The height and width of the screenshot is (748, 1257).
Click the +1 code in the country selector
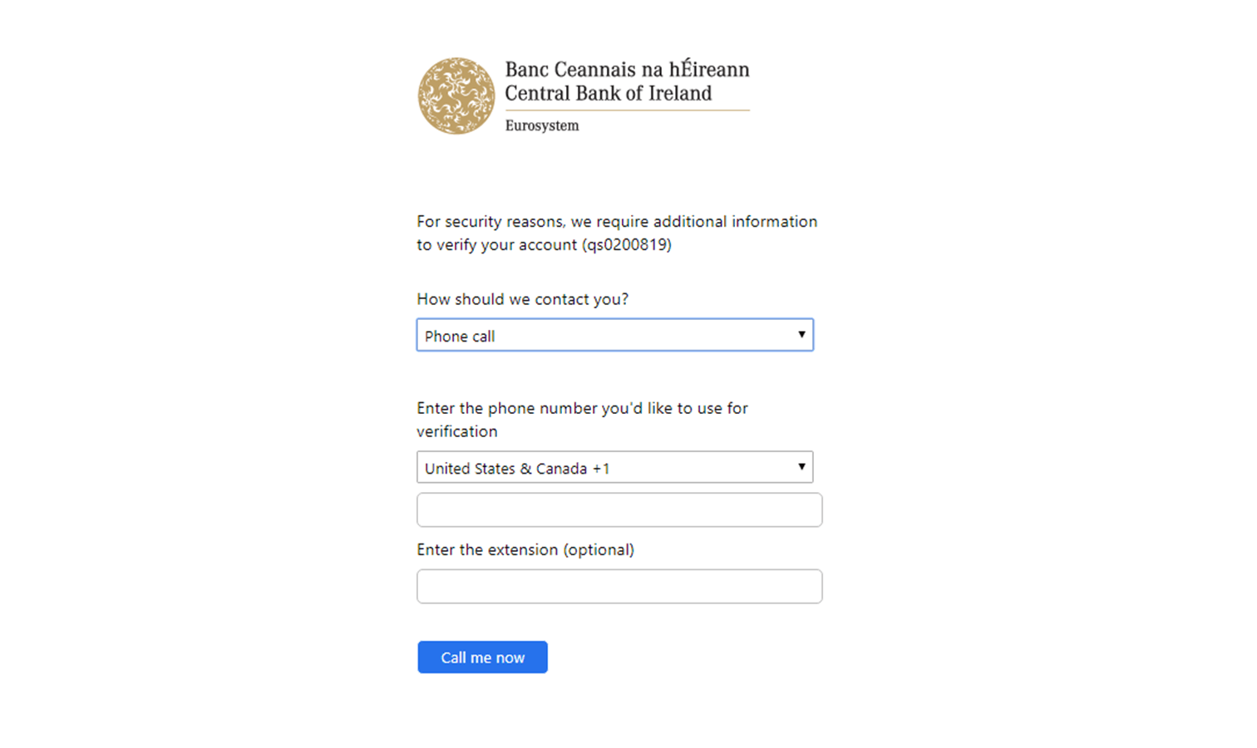click(601, 469)
